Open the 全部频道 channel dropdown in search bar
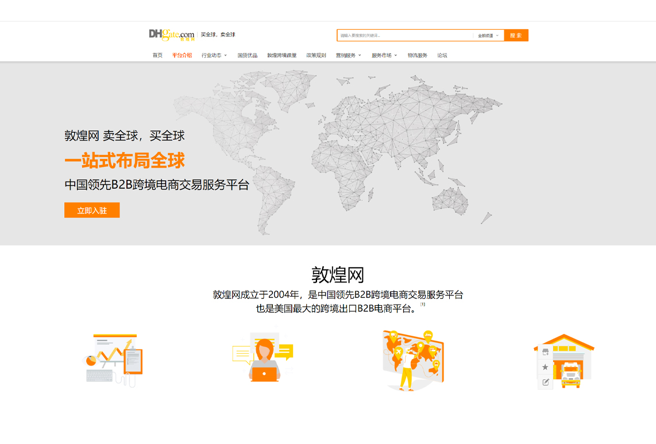 tap(488, 36)
